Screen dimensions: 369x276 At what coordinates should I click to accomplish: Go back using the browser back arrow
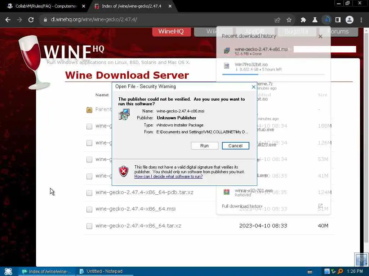[x=8, y=20]
